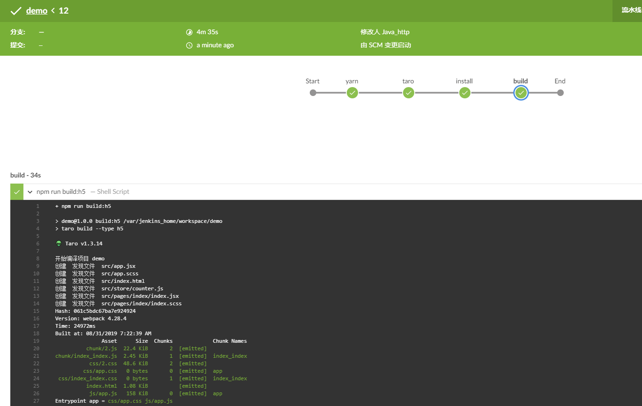Viewport: 642px width, 406px height.
Task: Click the clock icon beside a minute ago
Action: 189,45
